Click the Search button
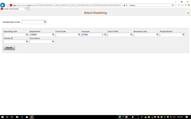The image size is (191, 119). (x=9, y=48)
